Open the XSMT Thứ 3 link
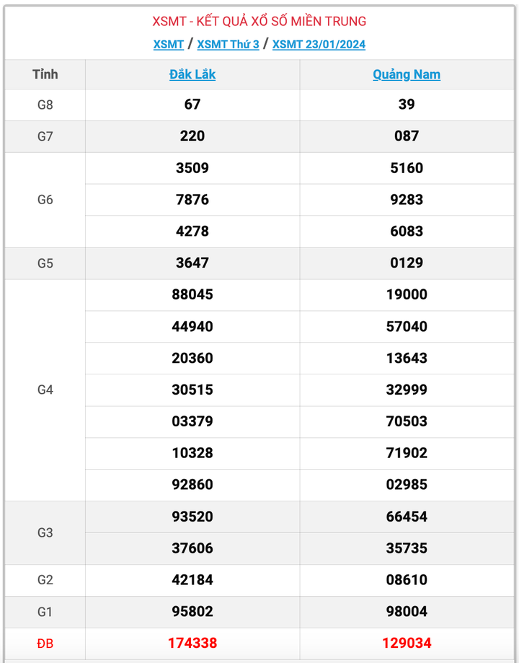This screenshot has width=519, height=663. click(228, 44)
